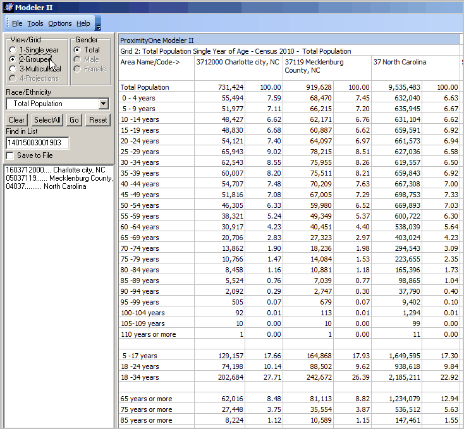Click the Modeler II app icon in title bar
Image resolution: width=464 pixels, height=429 pixels.
coord(9,7)
